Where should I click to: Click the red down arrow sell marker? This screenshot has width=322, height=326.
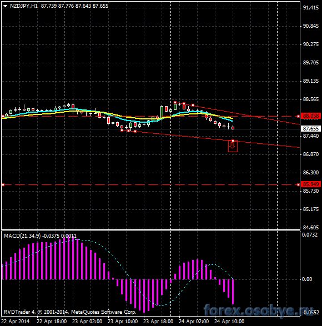point(233,147)
